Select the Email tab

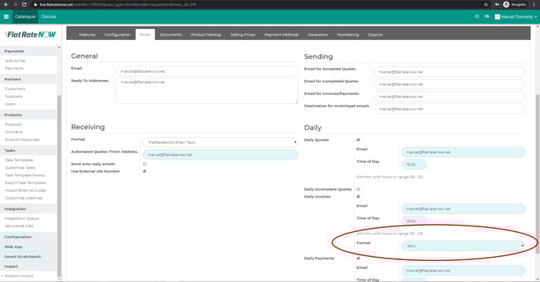coord(145,34)
